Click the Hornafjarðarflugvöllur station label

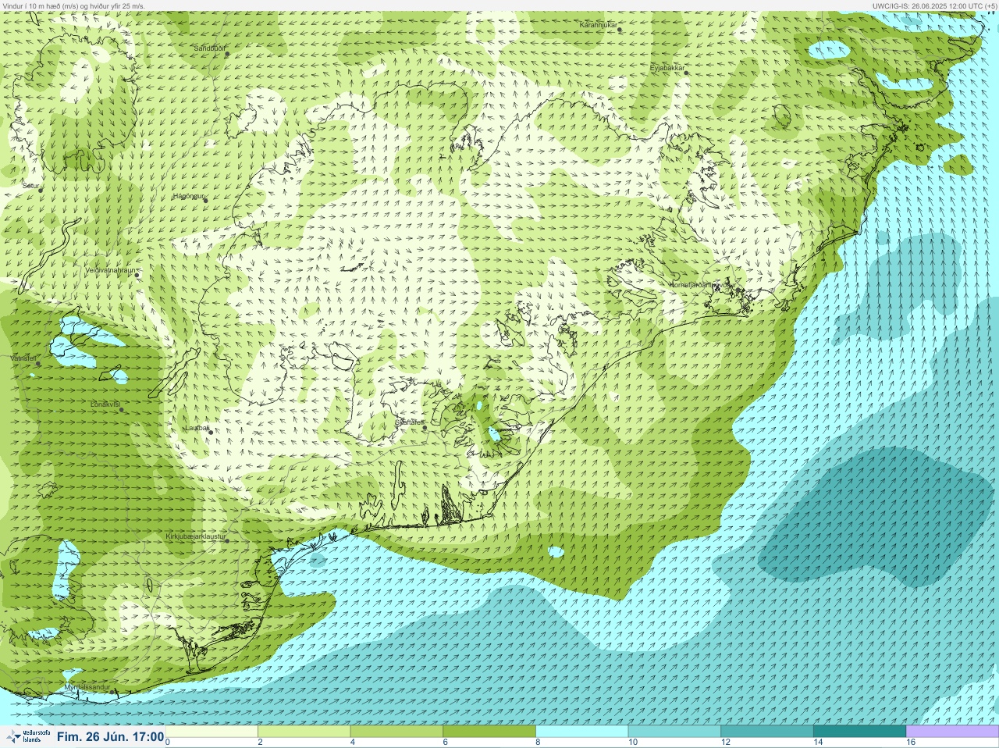(x=702, y=285)
